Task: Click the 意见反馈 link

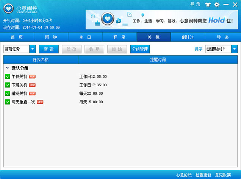Action: pyautogui.click(x=223, y=175)
